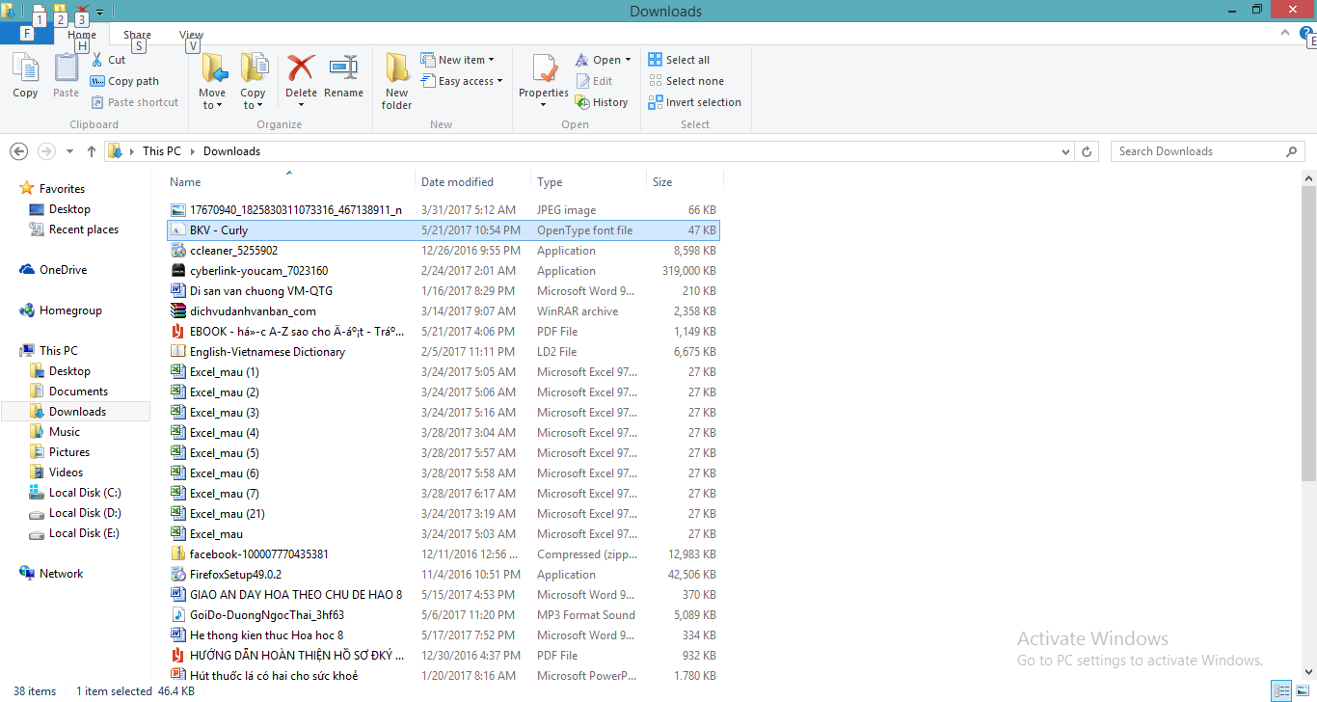Switch to the View ribbon tab
The image size is (1317, 702).
pyautogui.click(x=191, y=35)
